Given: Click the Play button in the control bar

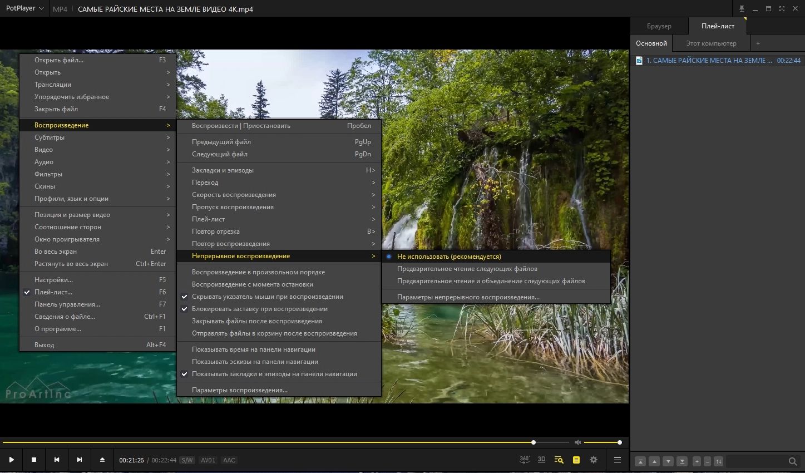Looking at the screenshot, I should click(x=11, y=460).
